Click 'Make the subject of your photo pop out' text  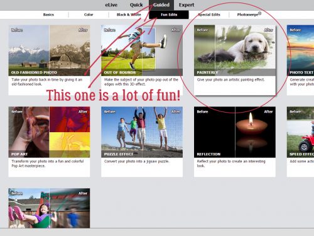tap(141, 82)
